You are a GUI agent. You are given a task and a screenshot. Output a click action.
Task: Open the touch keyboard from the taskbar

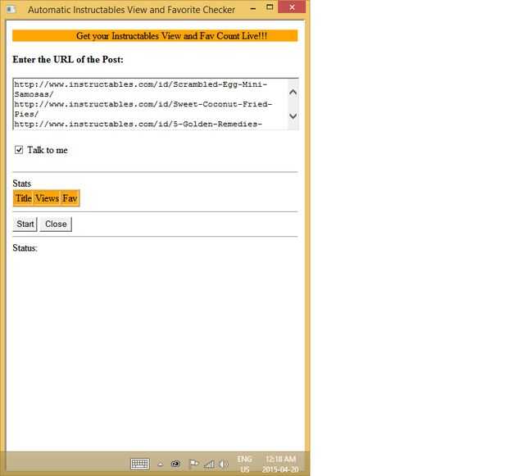140,464
